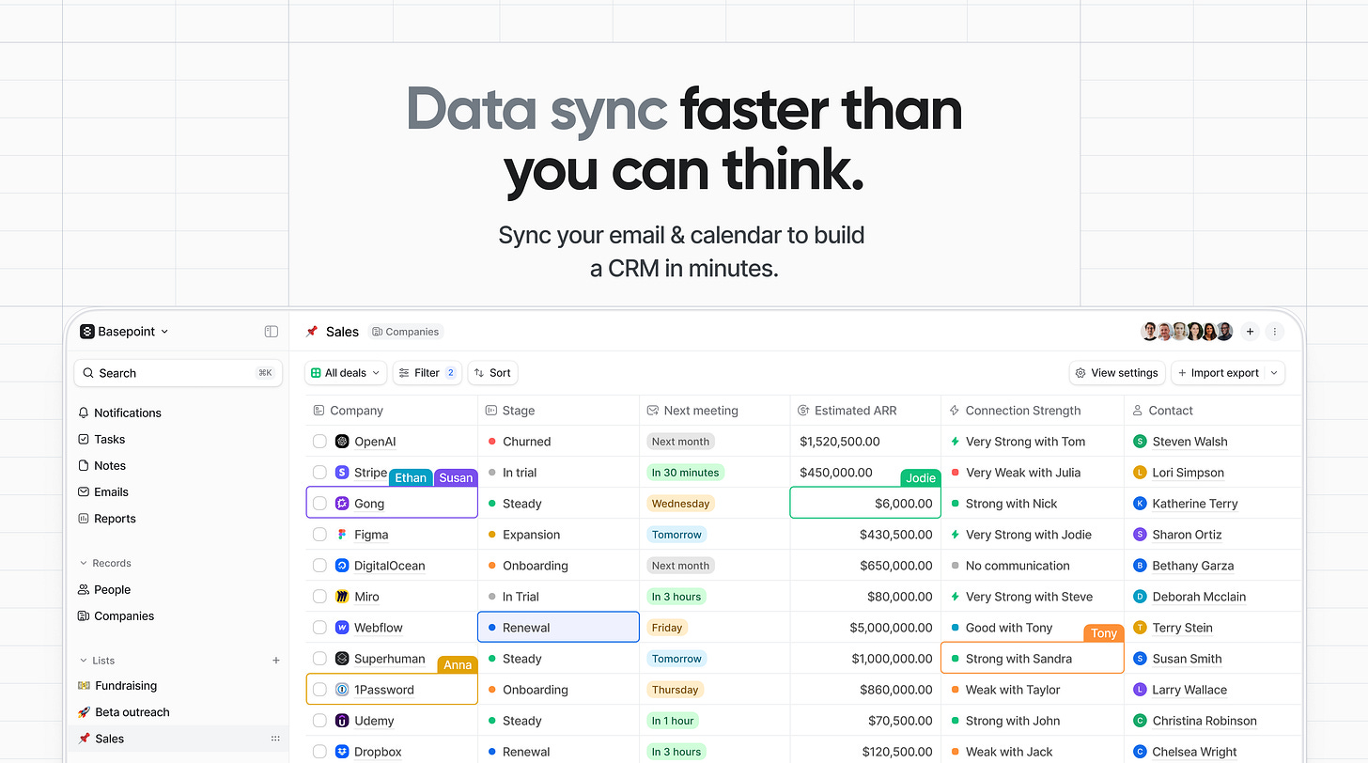Click the Search field
The height and width of the screenshot is (763, 1368).
[x=178, y=373]
